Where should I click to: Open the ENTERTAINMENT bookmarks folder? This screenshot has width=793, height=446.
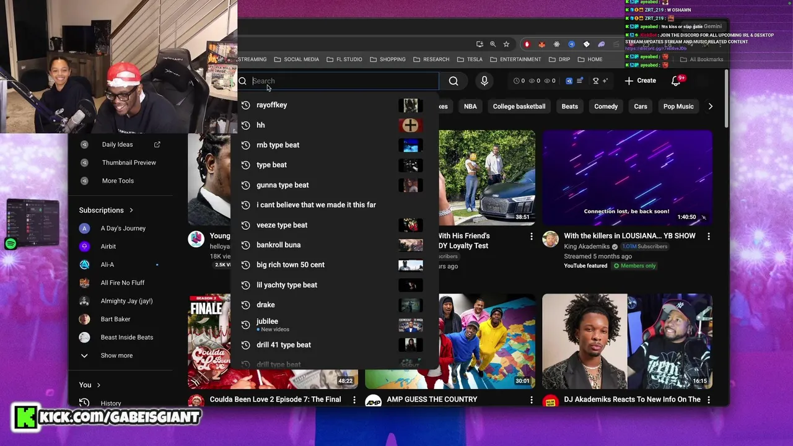(515, 59)
